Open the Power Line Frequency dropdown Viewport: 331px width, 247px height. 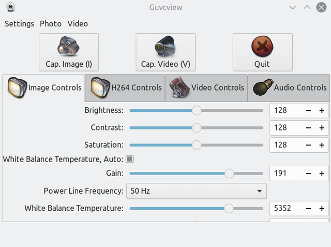(x=197, y=191)
